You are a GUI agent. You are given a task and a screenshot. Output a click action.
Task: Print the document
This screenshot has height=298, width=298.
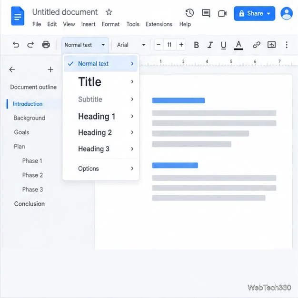[46, 45]
